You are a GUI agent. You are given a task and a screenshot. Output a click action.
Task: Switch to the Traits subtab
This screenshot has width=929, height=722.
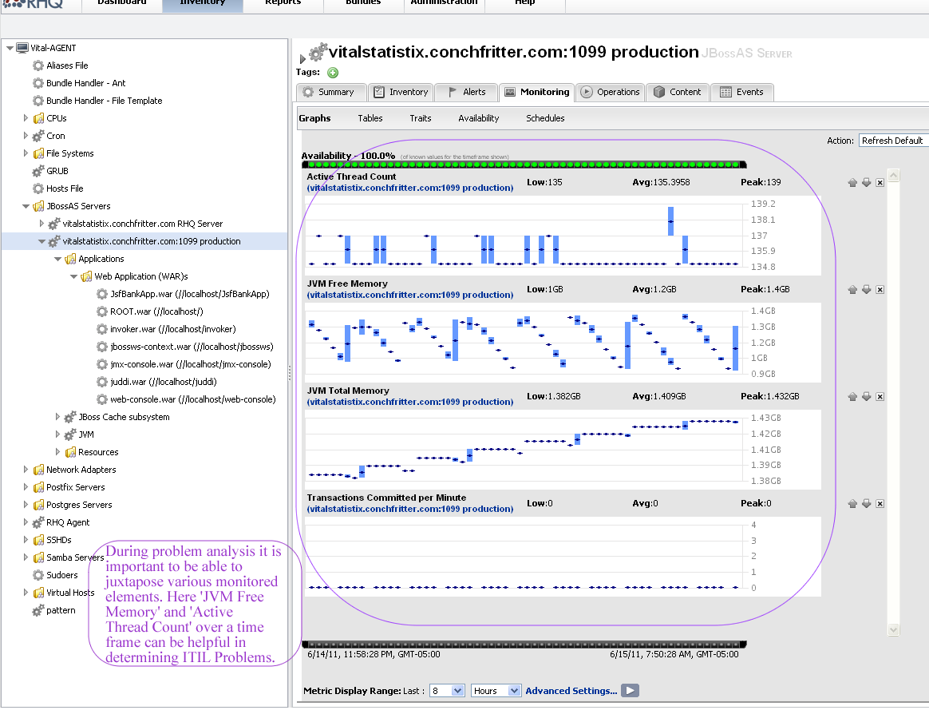(421, 118)
